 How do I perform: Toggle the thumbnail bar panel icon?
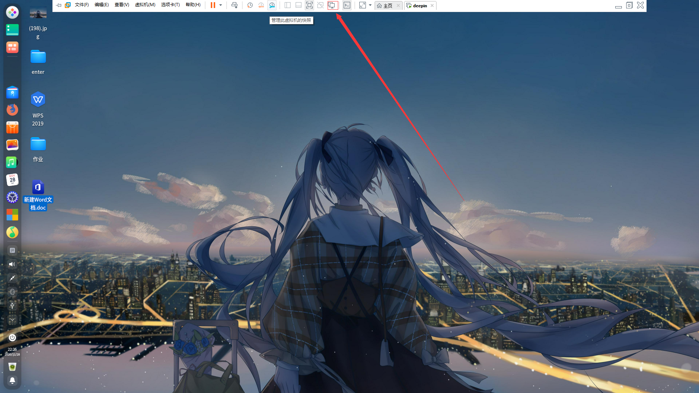tap(299, 5)
